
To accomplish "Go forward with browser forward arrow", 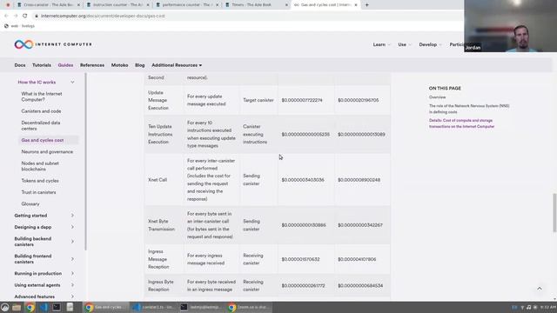I will pos(16,16).
